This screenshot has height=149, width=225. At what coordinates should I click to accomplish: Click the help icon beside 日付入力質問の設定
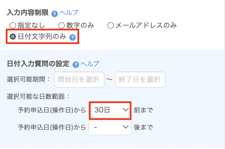click(76, 64)
